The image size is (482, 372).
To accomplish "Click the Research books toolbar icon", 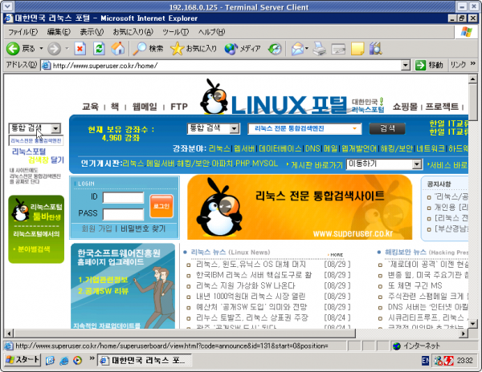I will 376,49.
